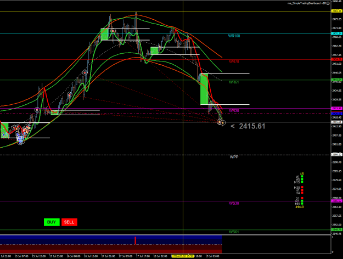Select the WR78 pivot level label
This screenshot has width=343, height=259.
234,61
